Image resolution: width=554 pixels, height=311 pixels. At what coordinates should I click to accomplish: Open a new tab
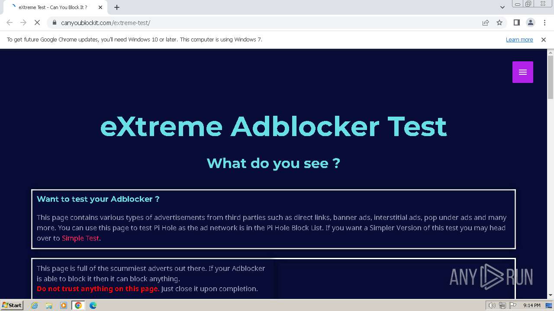click(x=117, y=7)
